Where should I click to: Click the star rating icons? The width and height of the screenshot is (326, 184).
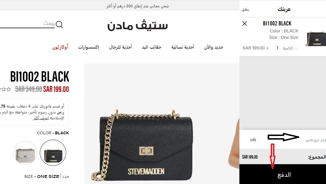(5, 89)
